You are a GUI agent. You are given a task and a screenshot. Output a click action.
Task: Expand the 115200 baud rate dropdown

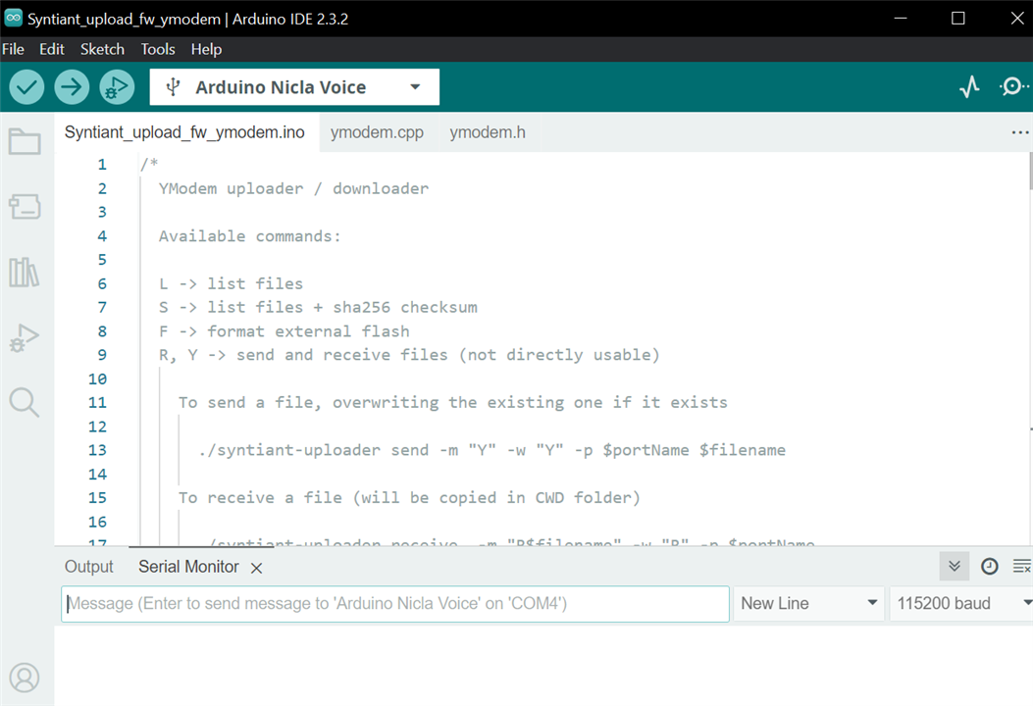pos(961,603)
